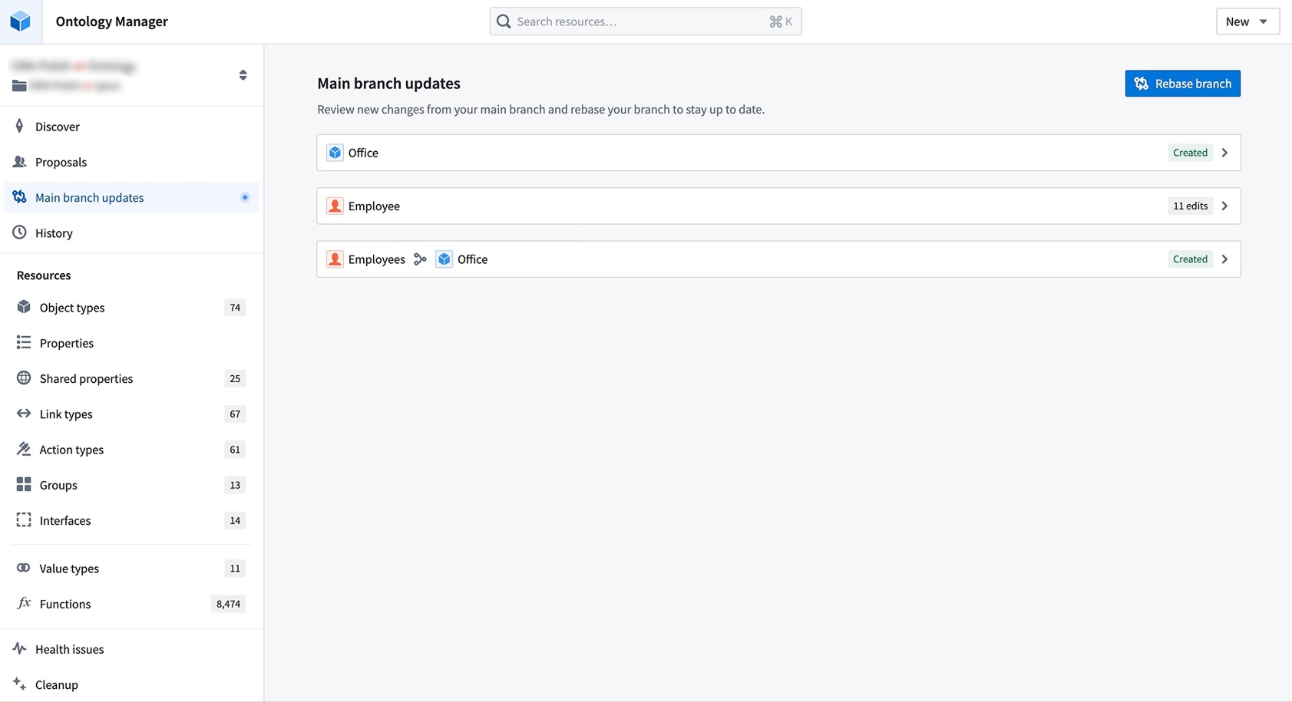The width and height of the screenshot is (1292, 702).
Task: Click the Functions fx icon
Action: click(24, 604)
